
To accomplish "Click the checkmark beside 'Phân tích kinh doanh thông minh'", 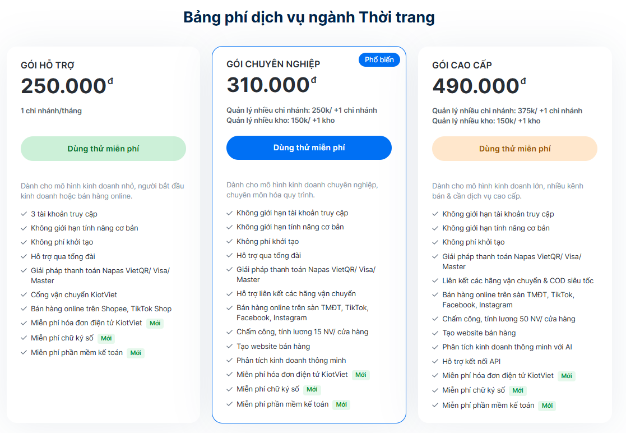I will (229, 361).
